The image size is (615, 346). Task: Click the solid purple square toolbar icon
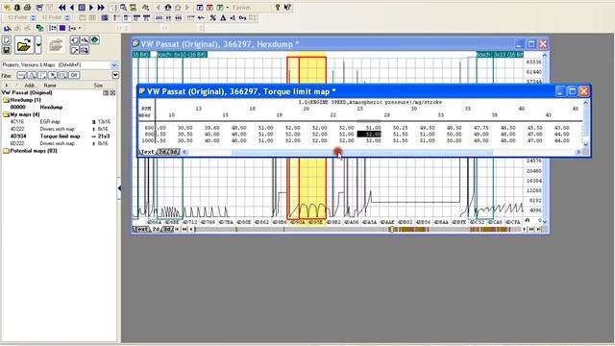tap(62, 28)
